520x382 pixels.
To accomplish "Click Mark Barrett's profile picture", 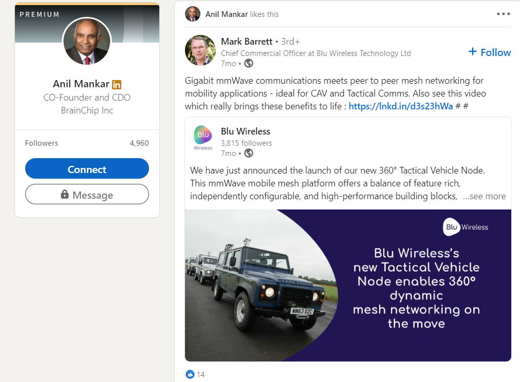I will point(200,50).
